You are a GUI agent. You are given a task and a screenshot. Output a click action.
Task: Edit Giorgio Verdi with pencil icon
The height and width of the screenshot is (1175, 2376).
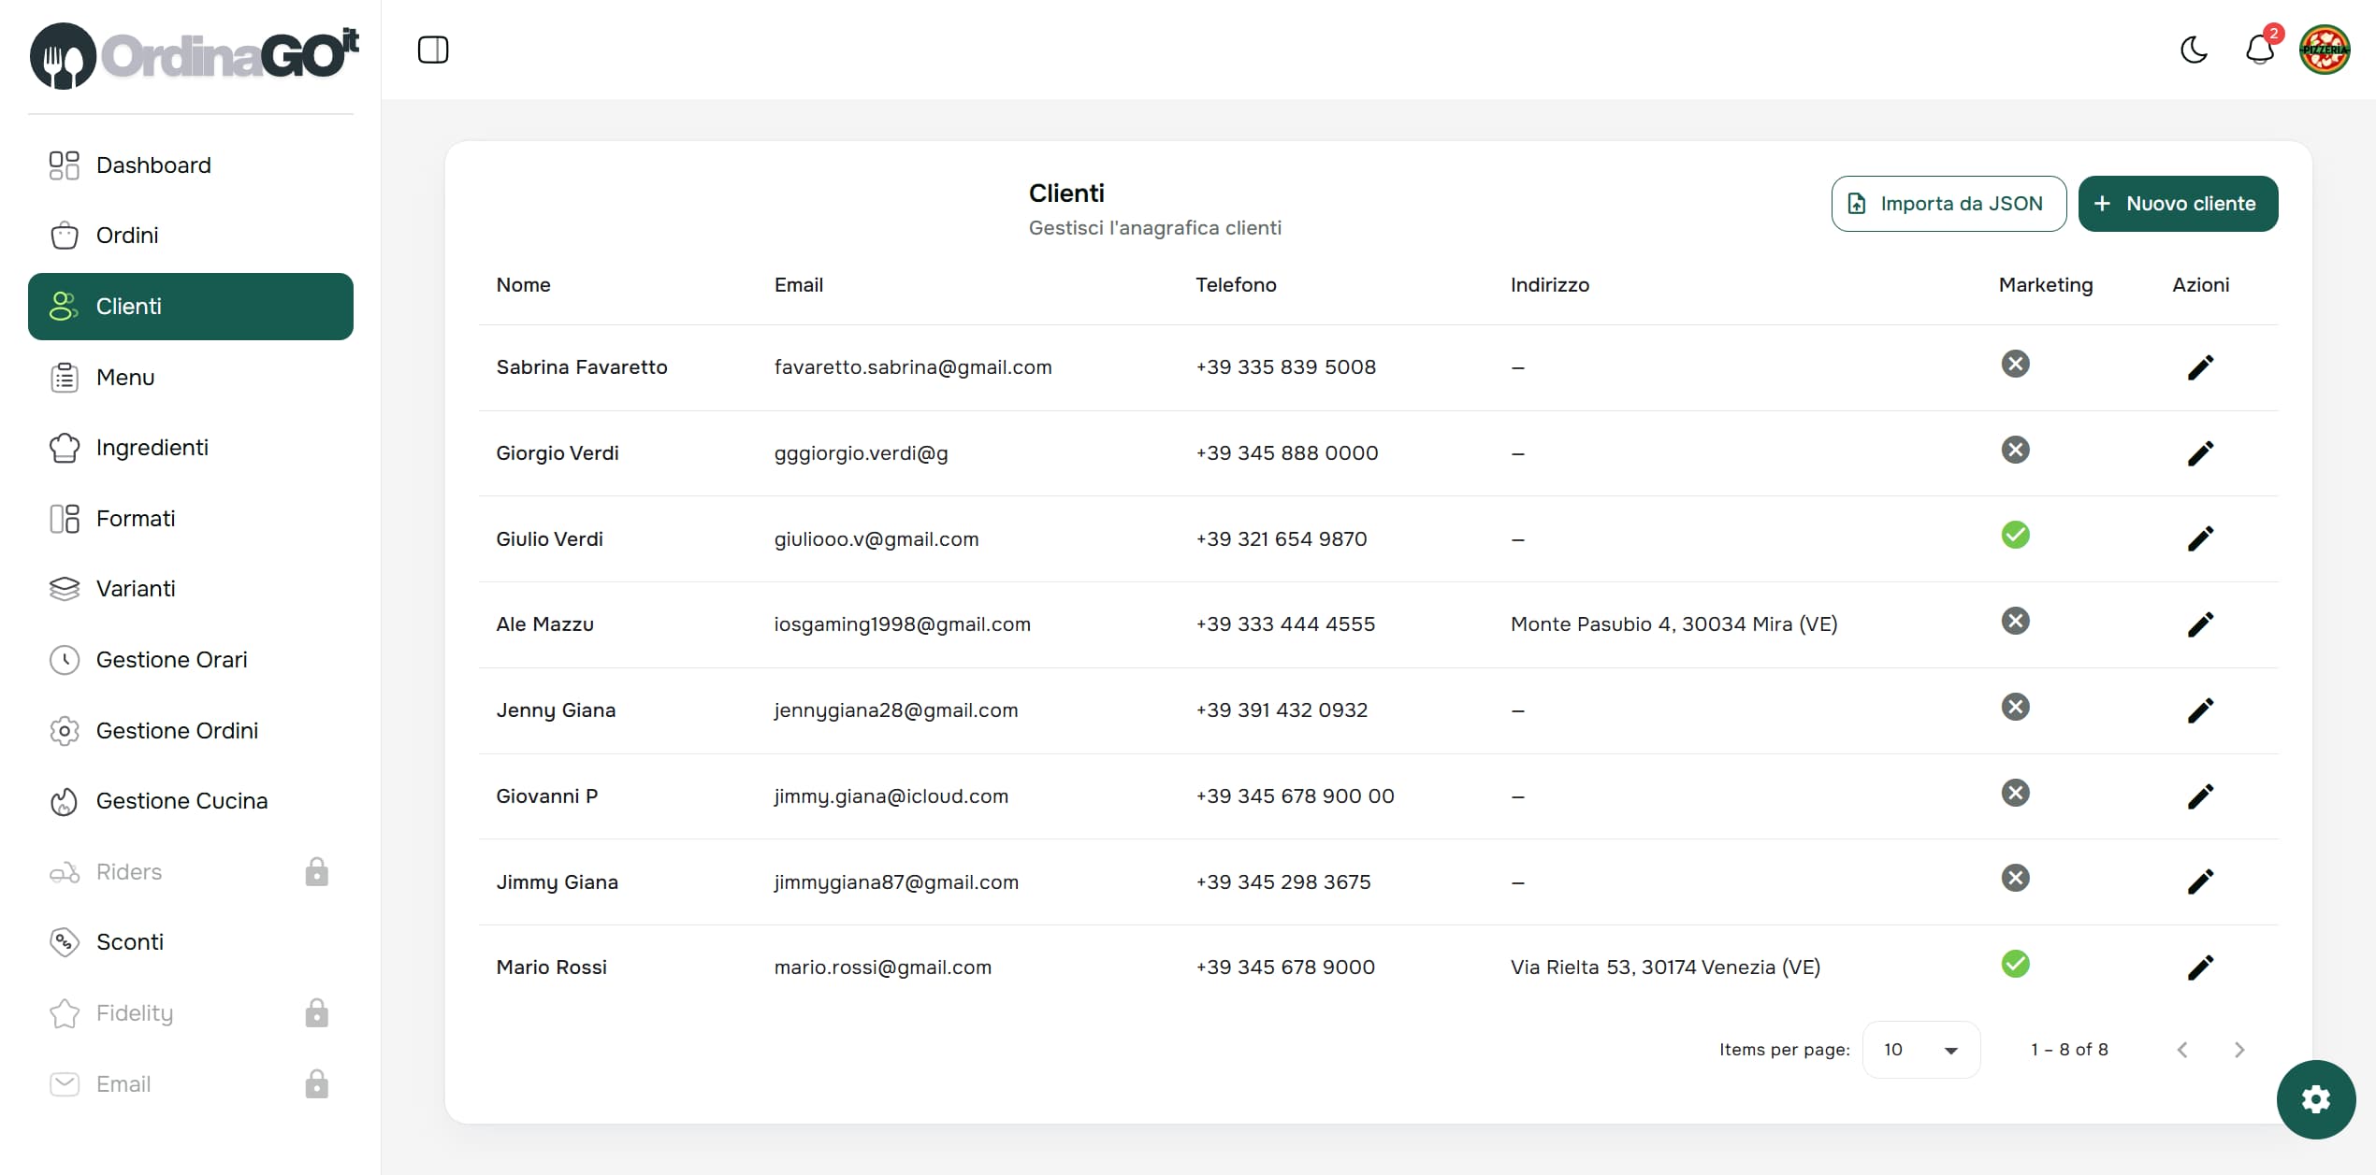tap(2200, 453)
